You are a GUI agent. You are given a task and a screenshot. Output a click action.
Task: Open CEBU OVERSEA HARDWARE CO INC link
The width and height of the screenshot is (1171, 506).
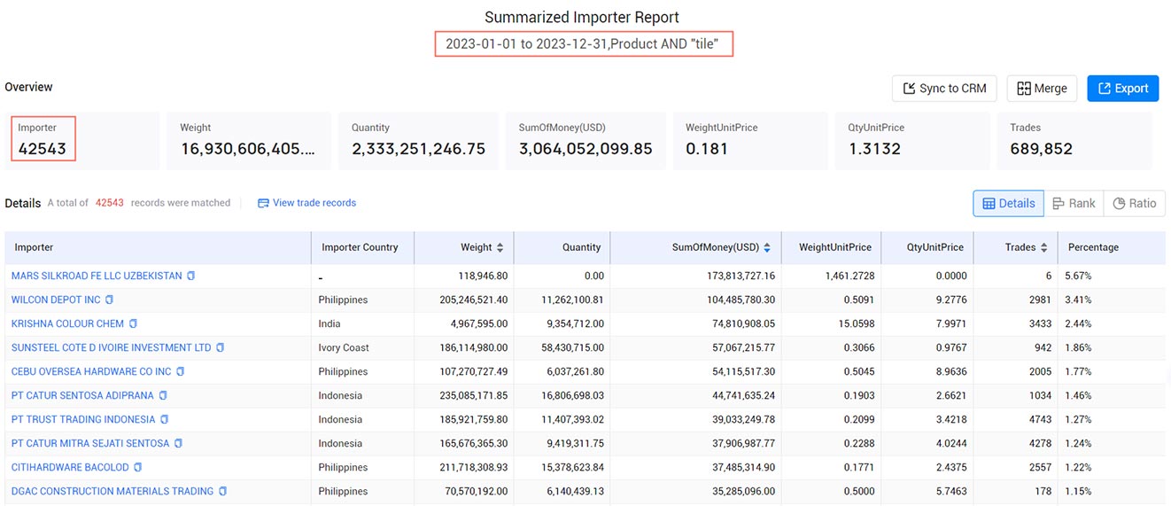(x=91, y=371)
